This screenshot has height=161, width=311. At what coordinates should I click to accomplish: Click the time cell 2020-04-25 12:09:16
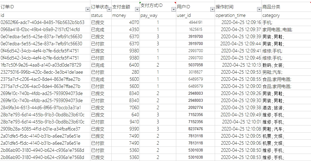click(238, 22)
